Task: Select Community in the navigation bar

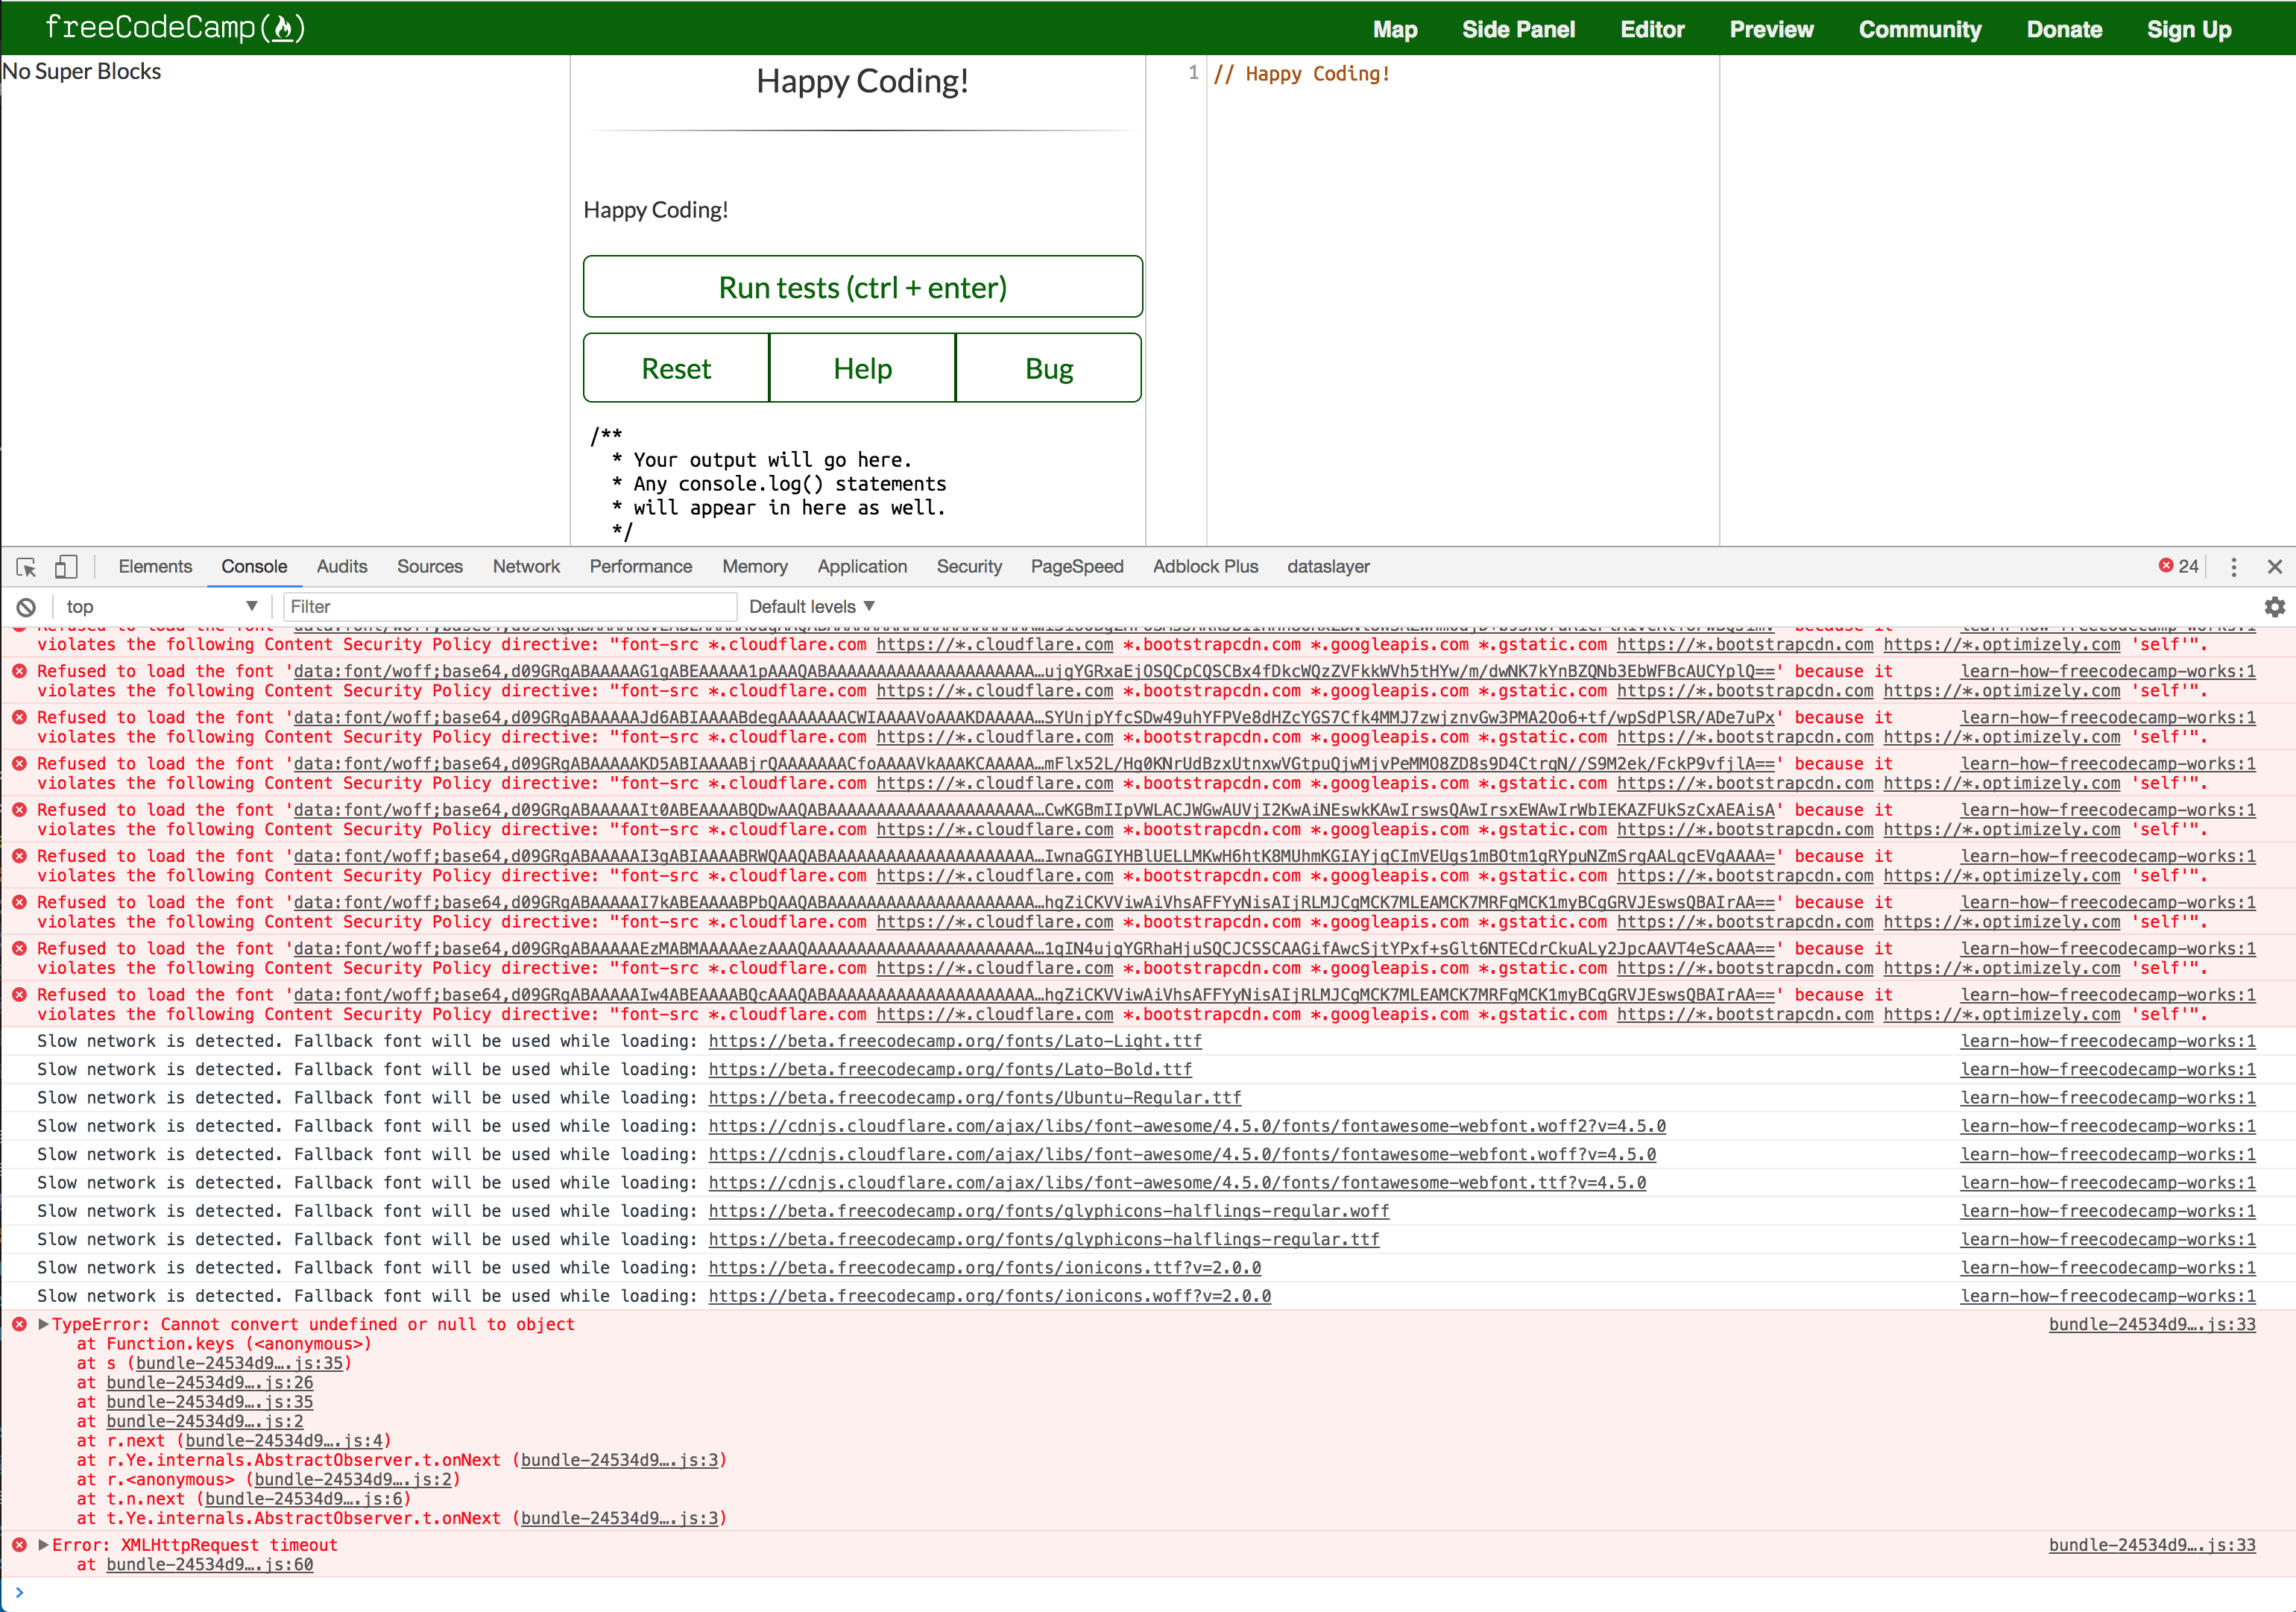Action: [1920, 28]
